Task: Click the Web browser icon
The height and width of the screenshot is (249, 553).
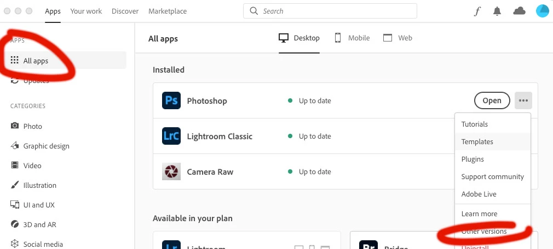Action: pyautogui.click(x=388, y=38)
